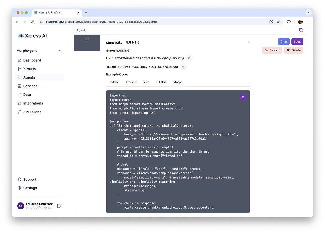Switch to the HTTPie example tab
The height and width of the screenshot is (233, 325).
click(161, 82)
